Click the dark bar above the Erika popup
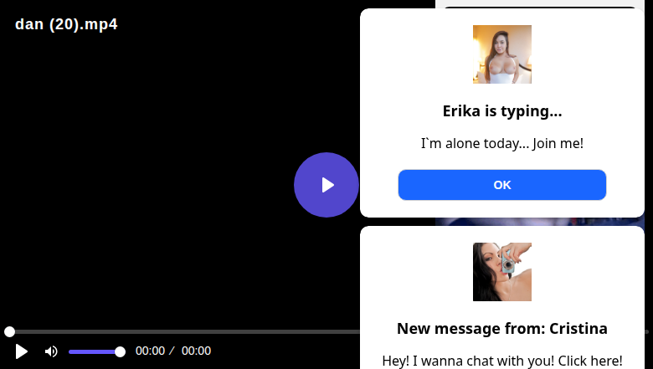This screenshot has width=653, height=369. [540, 7]
